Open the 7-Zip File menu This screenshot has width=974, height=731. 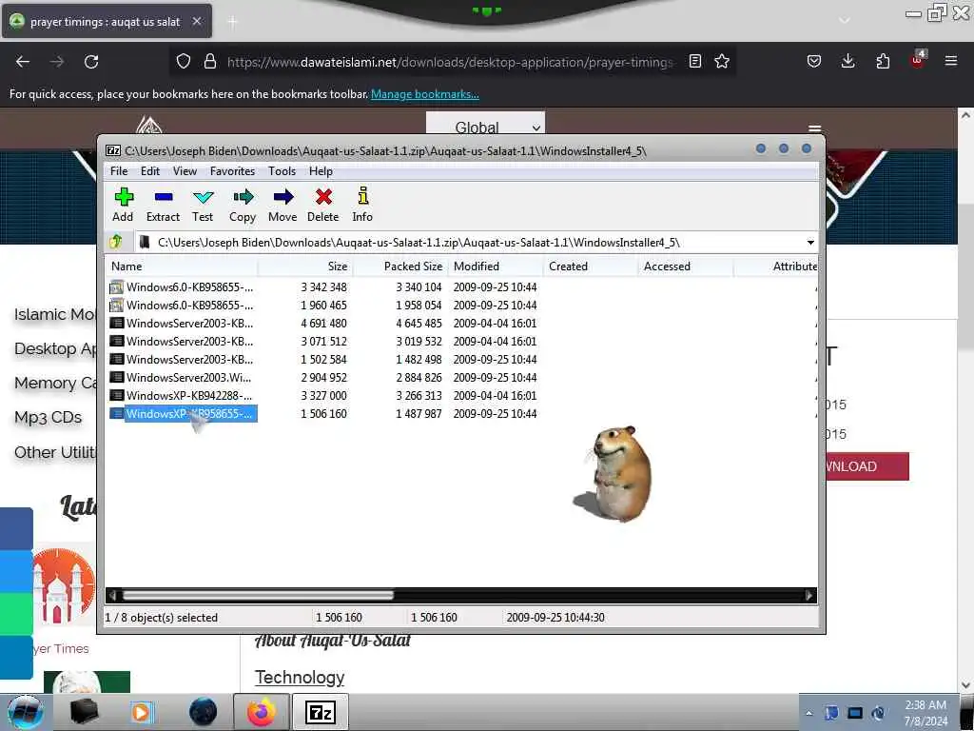[x=119, y=171]
